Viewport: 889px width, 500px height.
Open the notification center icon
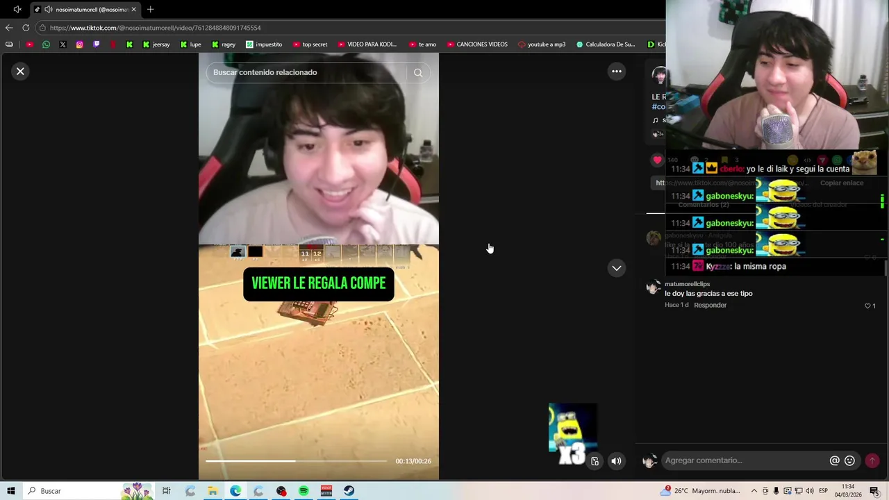pyautogui.click(x=874, y=491)
